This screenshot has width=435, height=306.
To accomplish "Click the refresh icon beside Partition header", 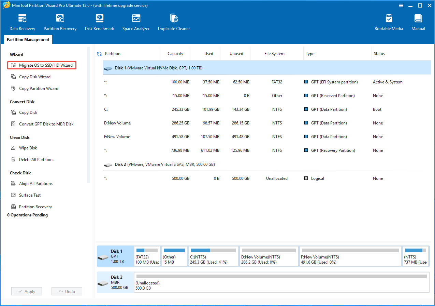I will [x=99, y=54].
